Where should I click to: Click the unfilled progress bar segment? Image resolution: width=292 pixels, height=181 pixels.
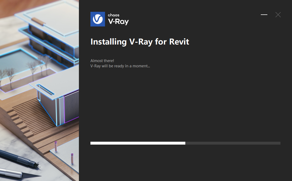click(233, 143)
